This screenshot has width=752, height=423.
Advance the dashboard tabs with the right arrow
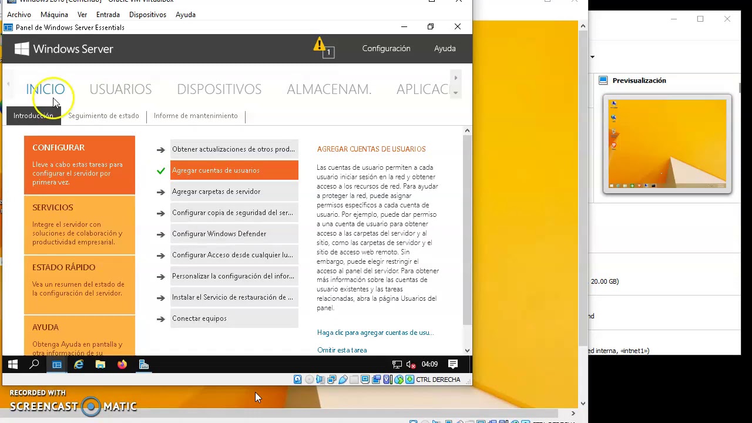point(455,78)
